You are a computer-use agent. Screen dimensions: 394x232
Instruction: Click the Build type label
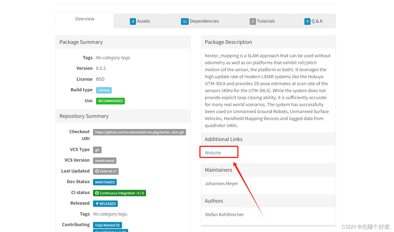(x=82, y=90)
